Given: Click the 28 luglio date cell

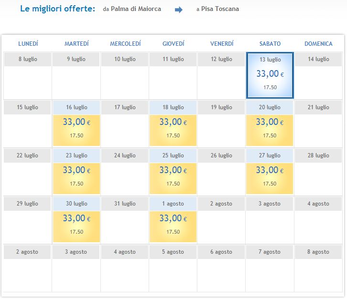Looking at the screenshot, I should 318,155.
